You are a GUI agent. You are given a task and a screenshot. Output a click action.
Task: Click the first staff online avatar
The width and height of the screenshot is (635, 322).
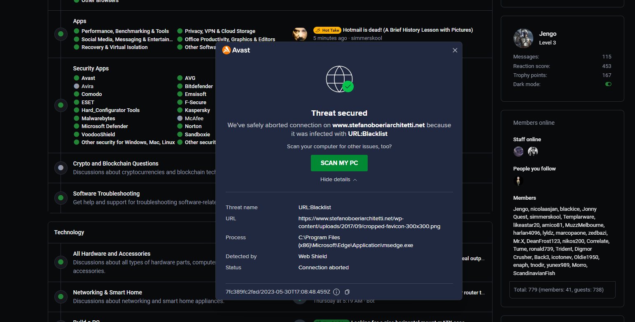518,151
